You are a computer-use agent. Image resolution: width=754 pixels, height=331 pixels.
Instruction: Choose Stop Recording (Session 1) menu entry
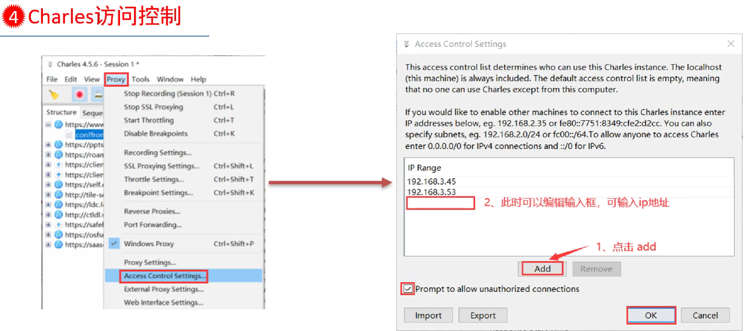[x=183, y=93]
